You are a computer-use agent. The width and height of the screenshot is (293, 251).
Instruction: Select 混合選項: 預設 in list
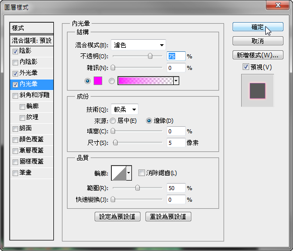click(x=32, y=40)
